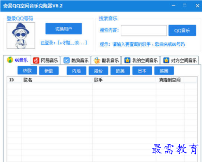This screenshot has width=202, height=162.
Task: Minimize the window
Action: coord(174,5)
